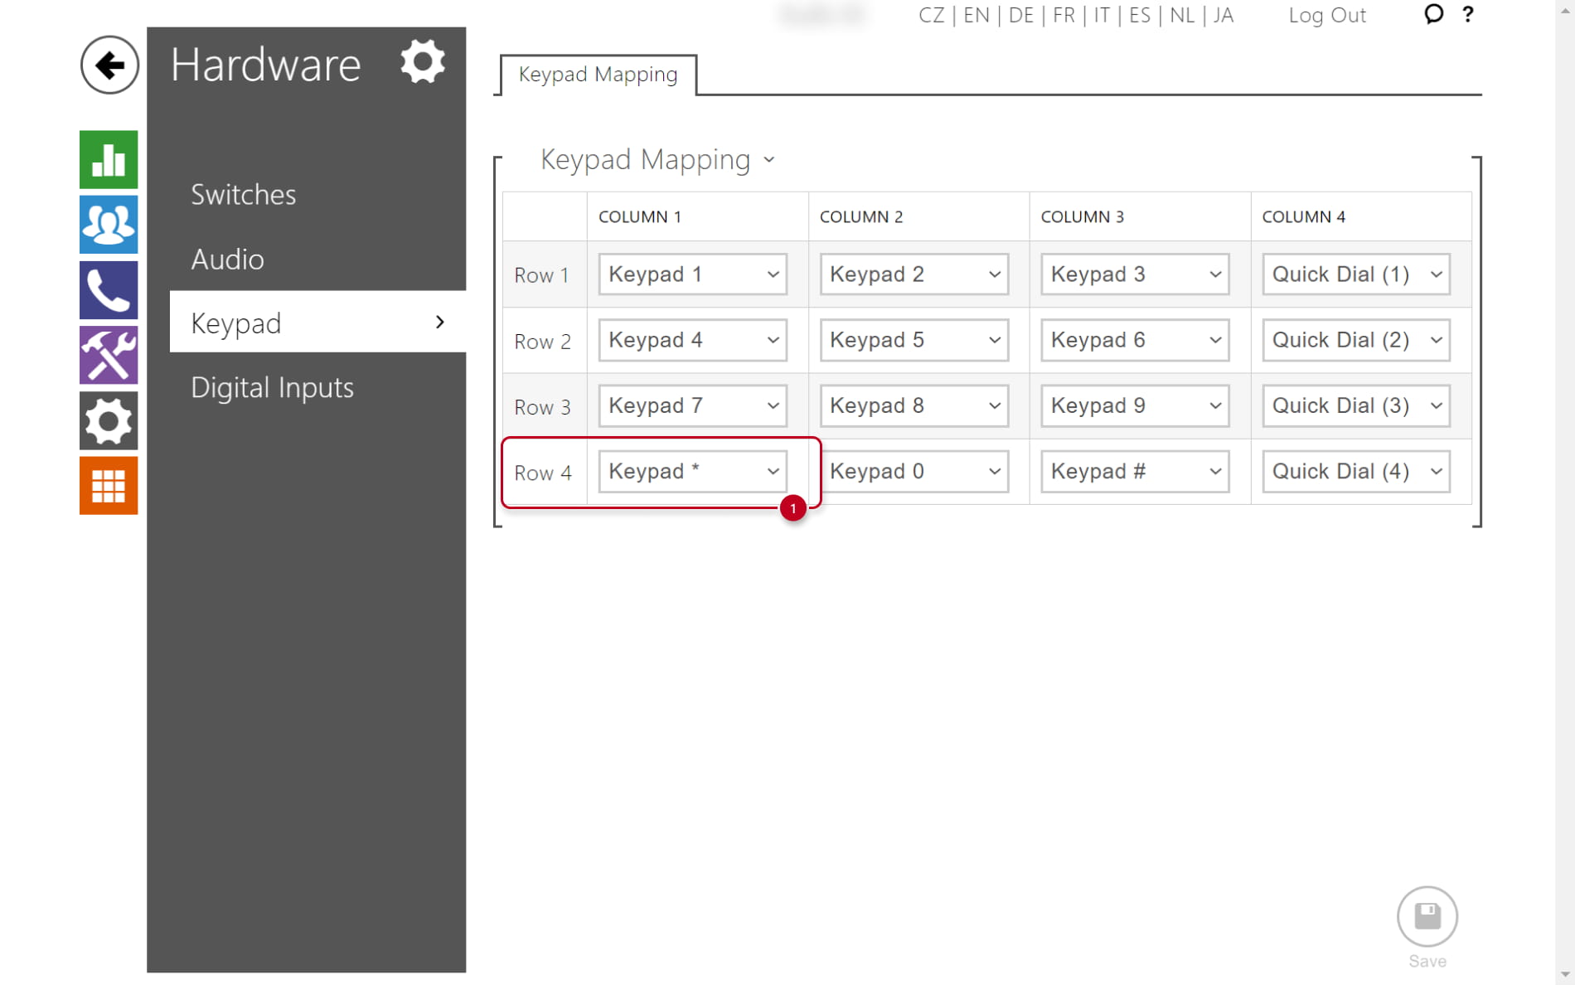Screen dimensions: 1575x985
Task: Open the Quick Dial (2) dropdown
Action: tap(1356, 340)
